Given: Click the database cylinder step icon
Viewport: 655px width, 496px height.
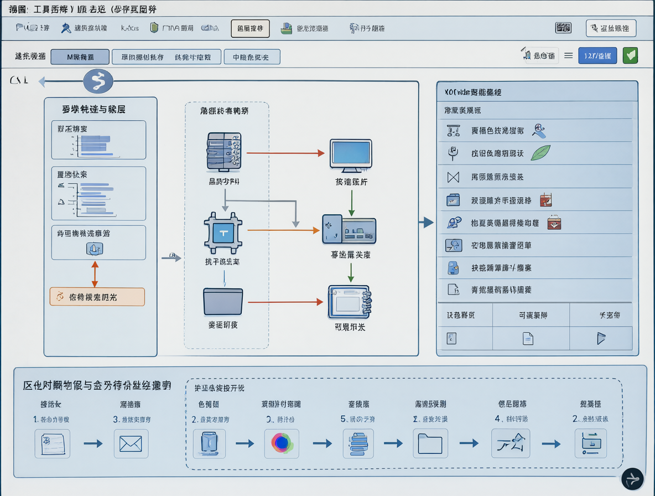Looking at the screenshot, I should 209,443.
